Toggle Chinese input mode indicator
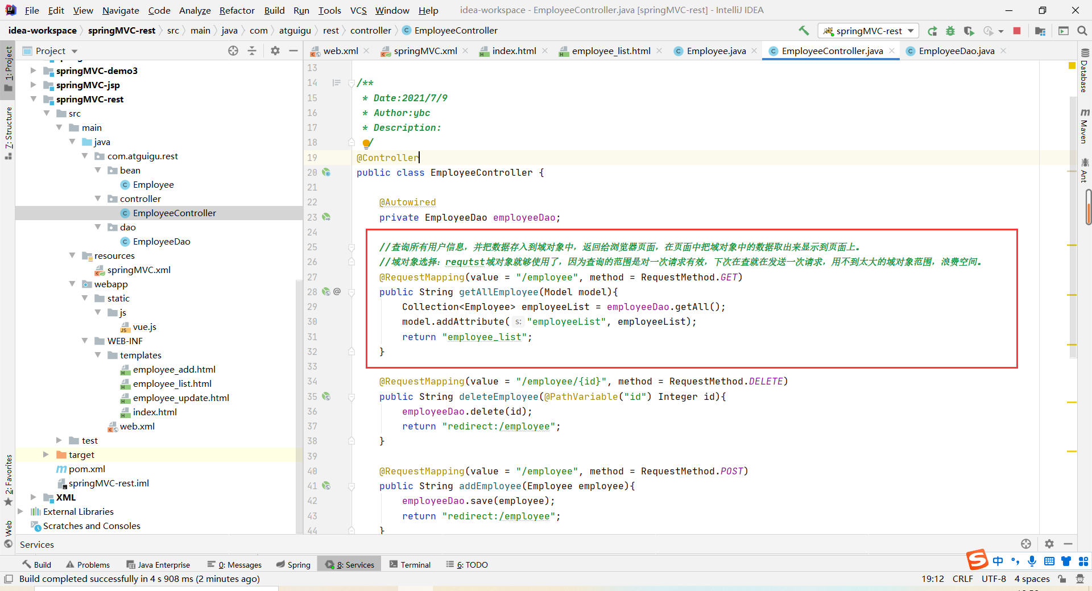The height and width of the screenshot is (591, 1092). click(998, 561)
